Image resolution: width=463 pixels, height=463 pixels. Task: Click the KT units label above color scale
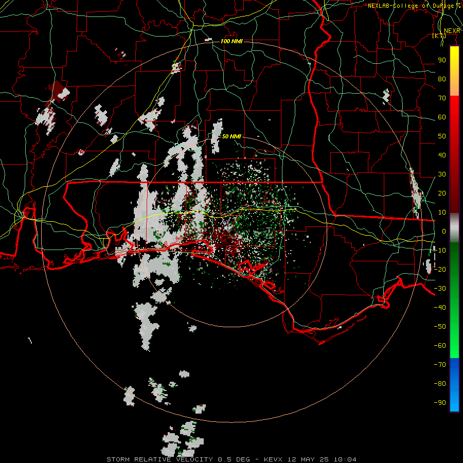[x=439, y=36]
